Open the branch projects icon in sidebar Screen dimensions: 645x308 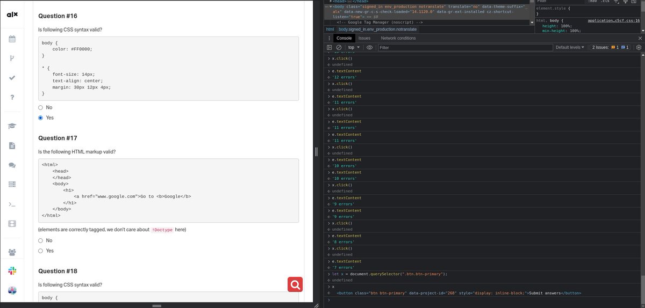[x=12, y=58]
